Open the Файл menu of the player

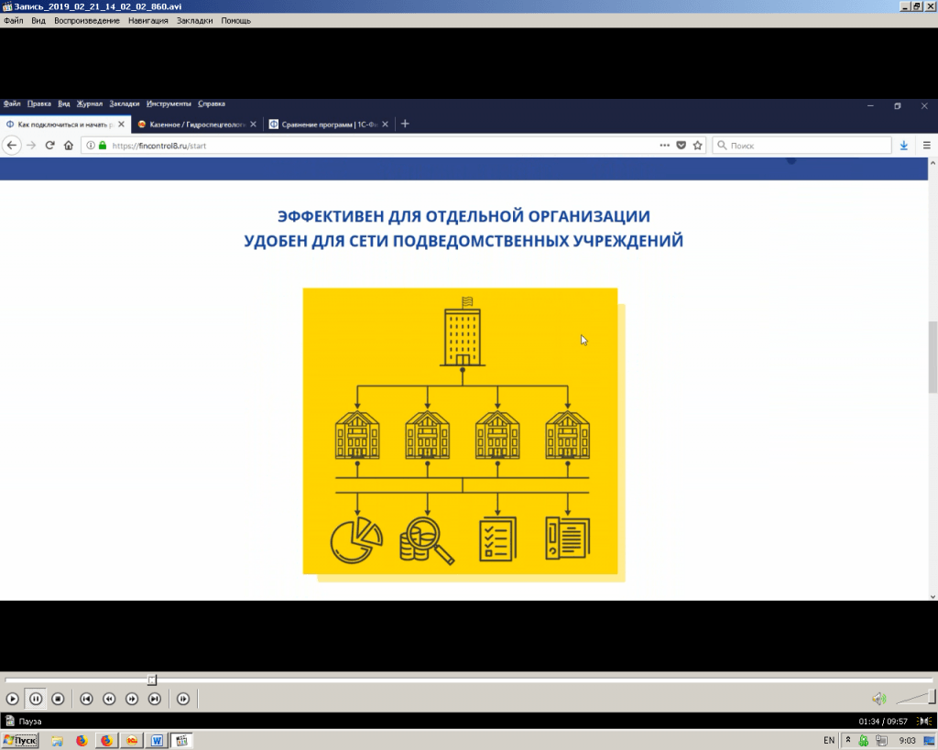click(x=14, y=20)
